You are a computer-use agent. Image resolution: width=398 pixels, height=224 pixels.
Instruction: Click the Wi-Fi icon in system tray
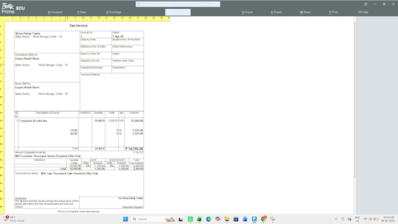tap(365, 219)
